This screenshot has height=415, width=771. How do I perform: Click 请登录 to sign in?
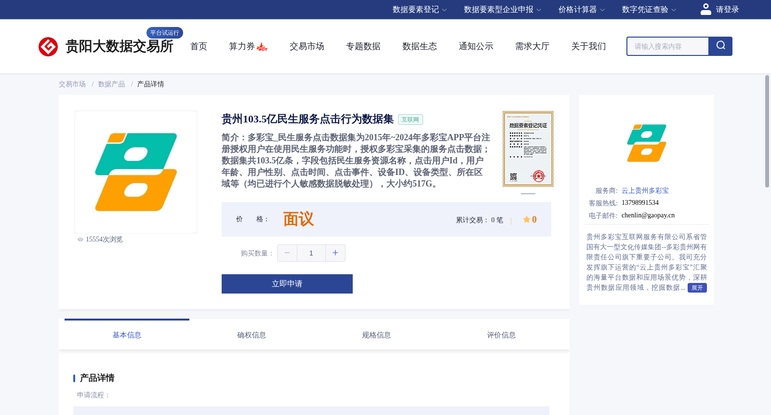[x=727, y=10]
